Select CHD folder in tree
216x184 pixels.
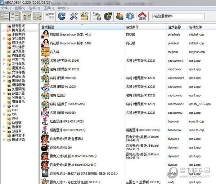click(x=15, y=110)
